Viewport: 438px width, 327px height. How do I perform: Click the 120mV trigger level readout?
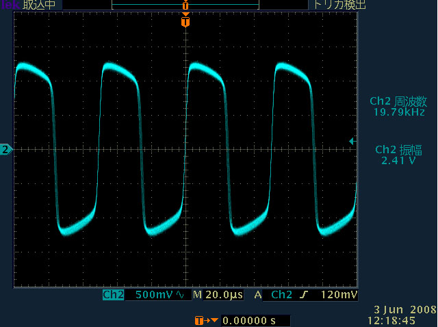tap(339, 296)
